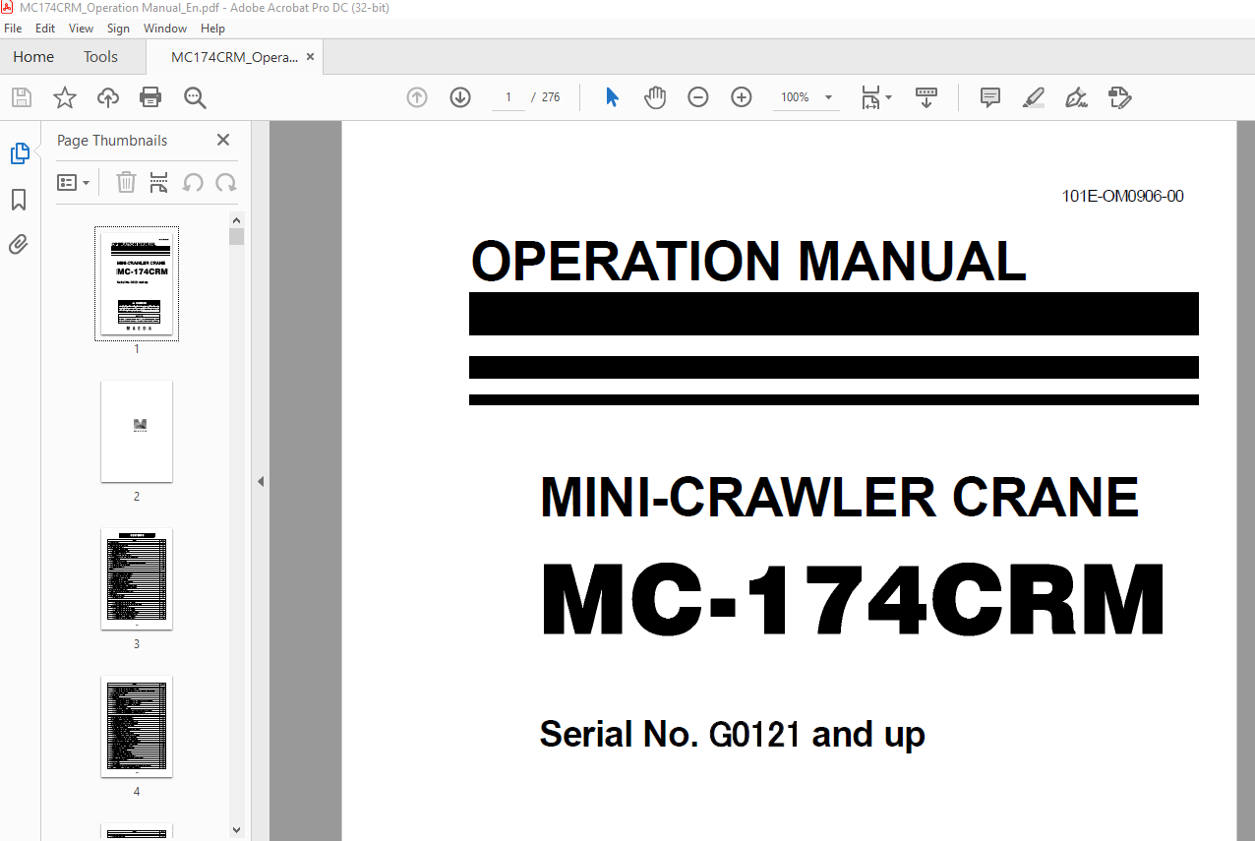Open the Attachments paperclip panel

point(19,245)
